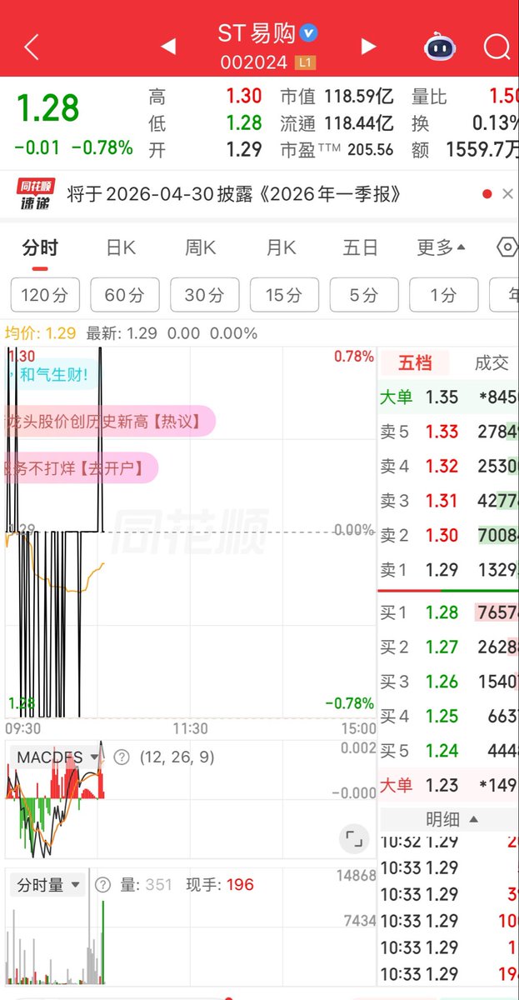Go to previous stock with left triangle
The image size is (519, 1000).
click(x=168, y=47)
